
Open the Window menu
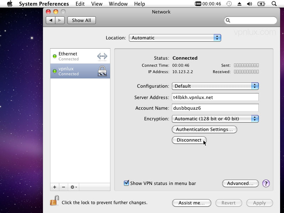pyautogui.click(x=118, y=4)
